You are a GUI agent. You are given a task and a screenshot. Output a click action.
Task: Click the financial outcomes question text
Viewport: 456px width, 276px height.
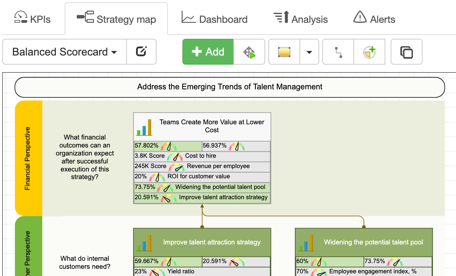[x=85, y=157]
